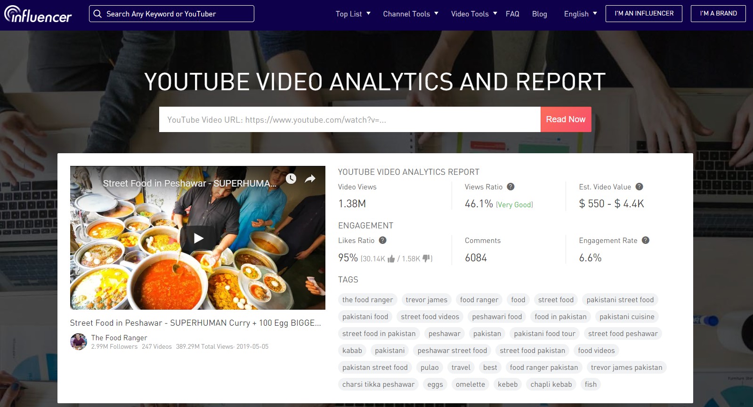
Task: Play the Street Food in Peshawar video
Action: (x=198, y=238)
